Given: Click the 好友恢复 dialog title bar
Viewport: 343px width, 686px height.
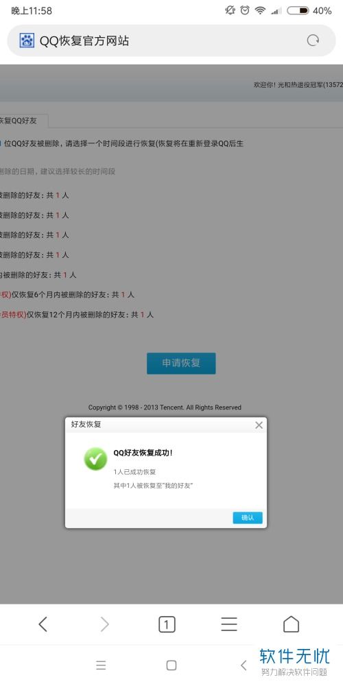Looking at the screenshot, I should pos(166,425).
